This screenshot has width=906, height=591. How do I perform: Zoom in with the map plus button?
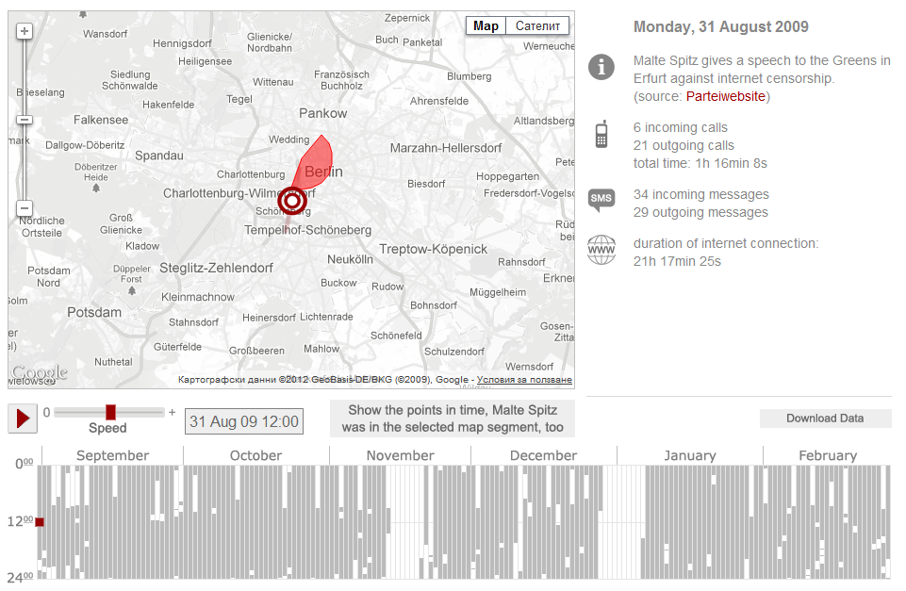25,31
